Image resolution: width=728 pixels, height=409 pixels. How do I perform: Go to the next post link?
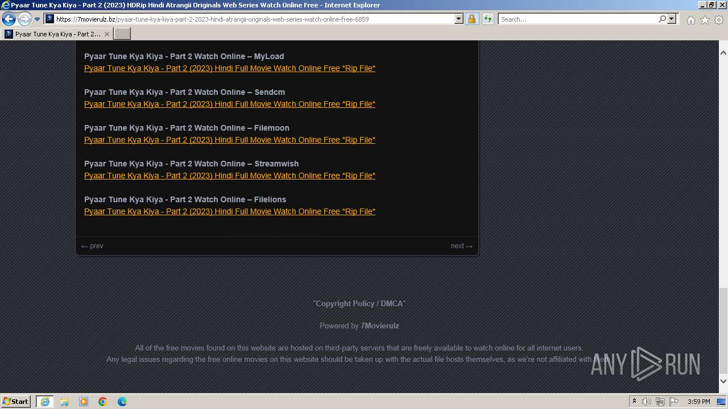461,246
